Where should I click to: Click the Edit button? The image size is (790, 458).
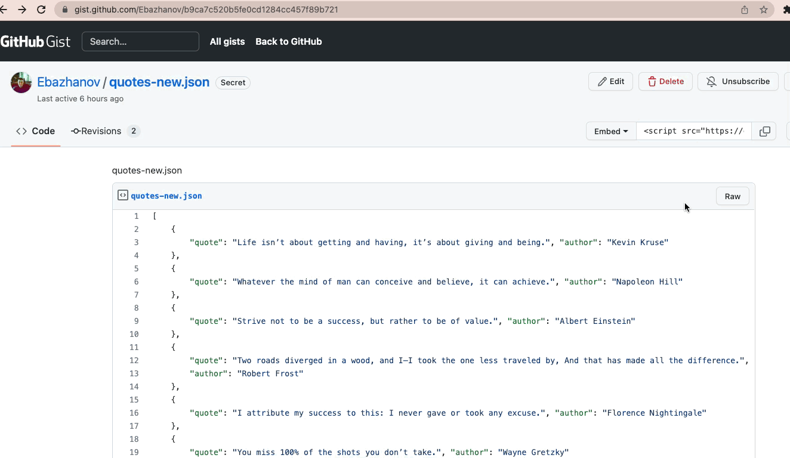(x=610, y=82)
